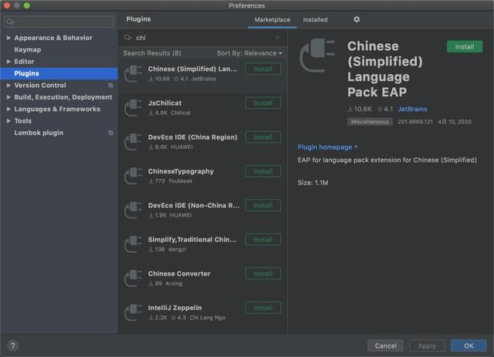Install DevEco IDE (Non-China R...) plugin
The height and width of the screenshot is (357, 494).
tap(262, 205)
